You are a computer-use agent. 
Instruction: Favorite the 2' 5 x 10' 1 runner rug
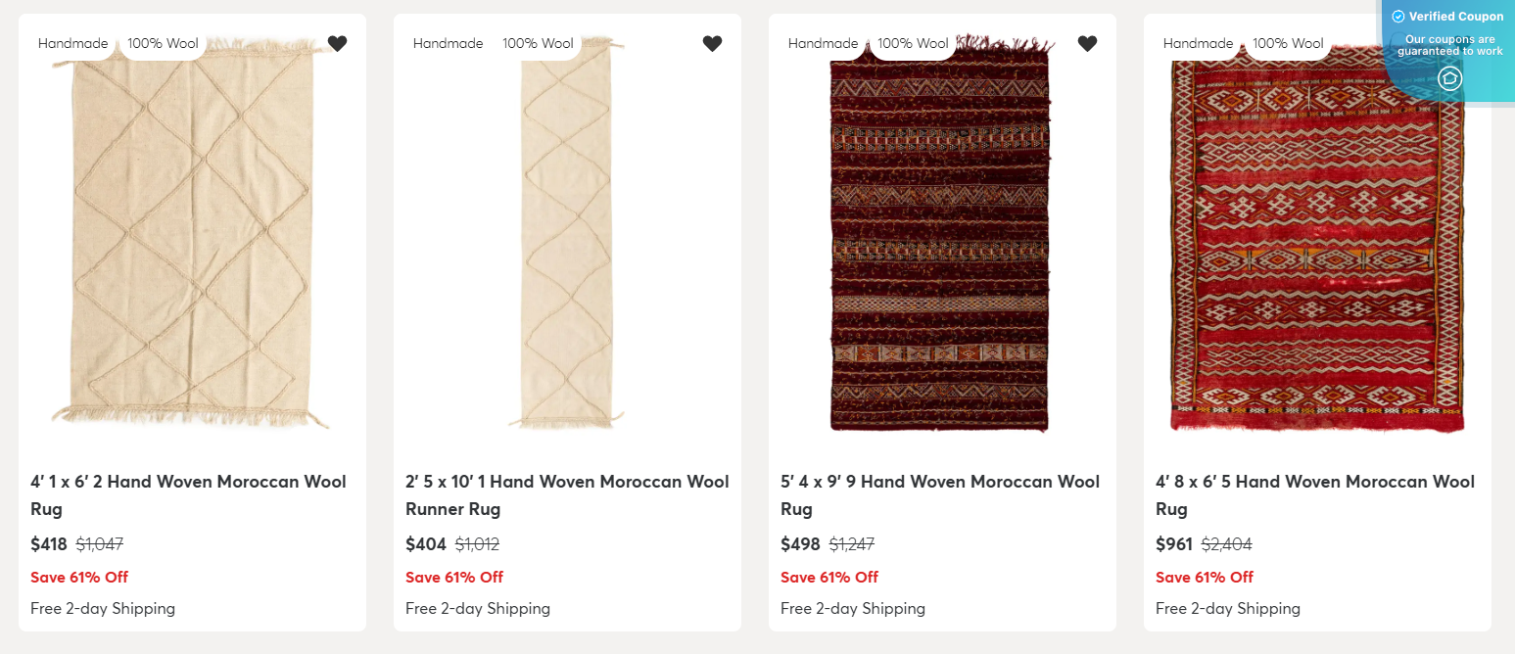tap(712, 43)
